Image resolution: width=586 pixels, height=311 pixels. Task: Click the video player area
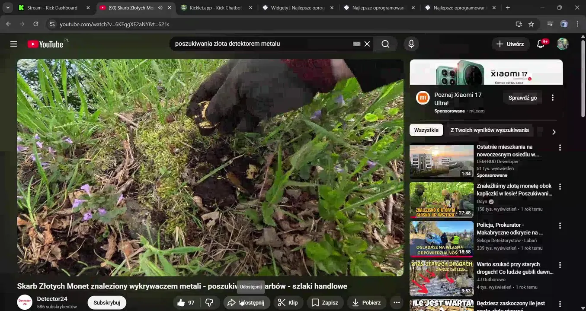click(x=210, y=168)
